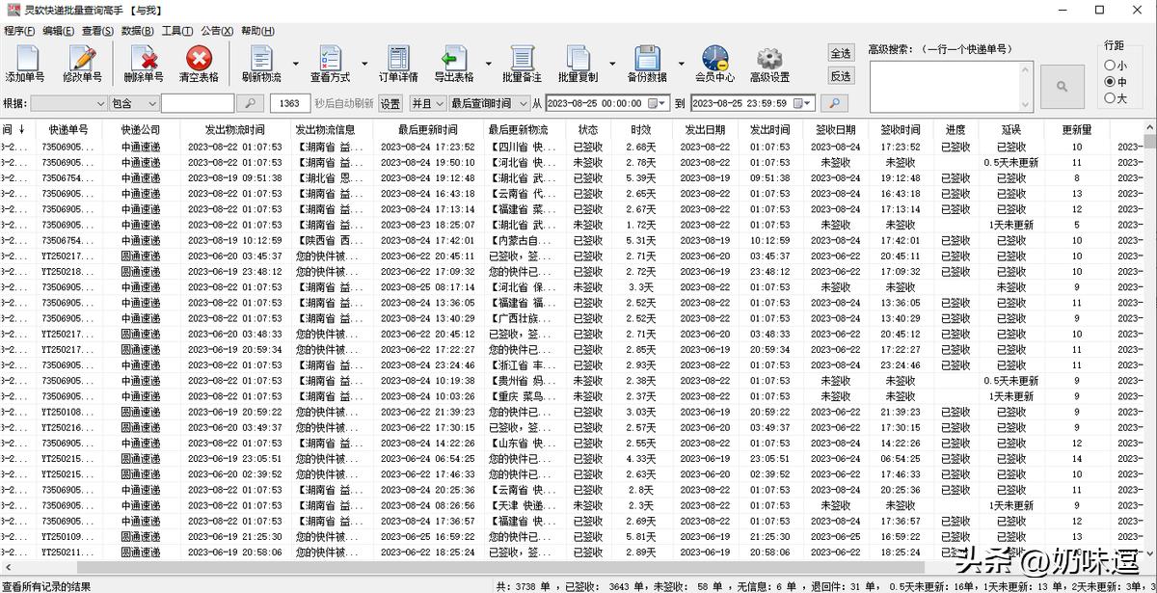Sort by the 延误 column header

(1010, 129)
